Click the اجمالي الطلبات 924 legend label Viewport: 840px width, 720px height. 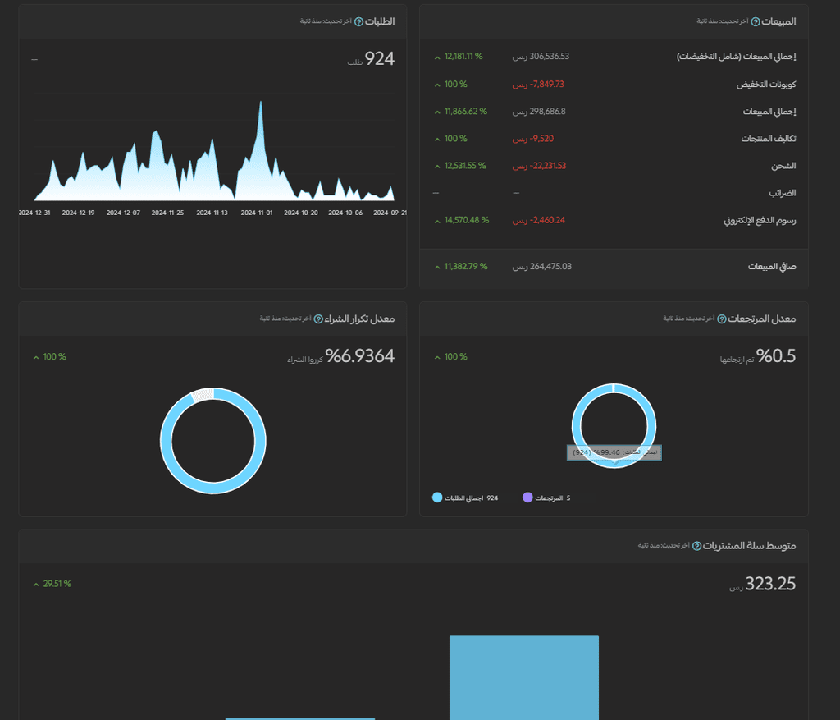[x=471, y=498]
